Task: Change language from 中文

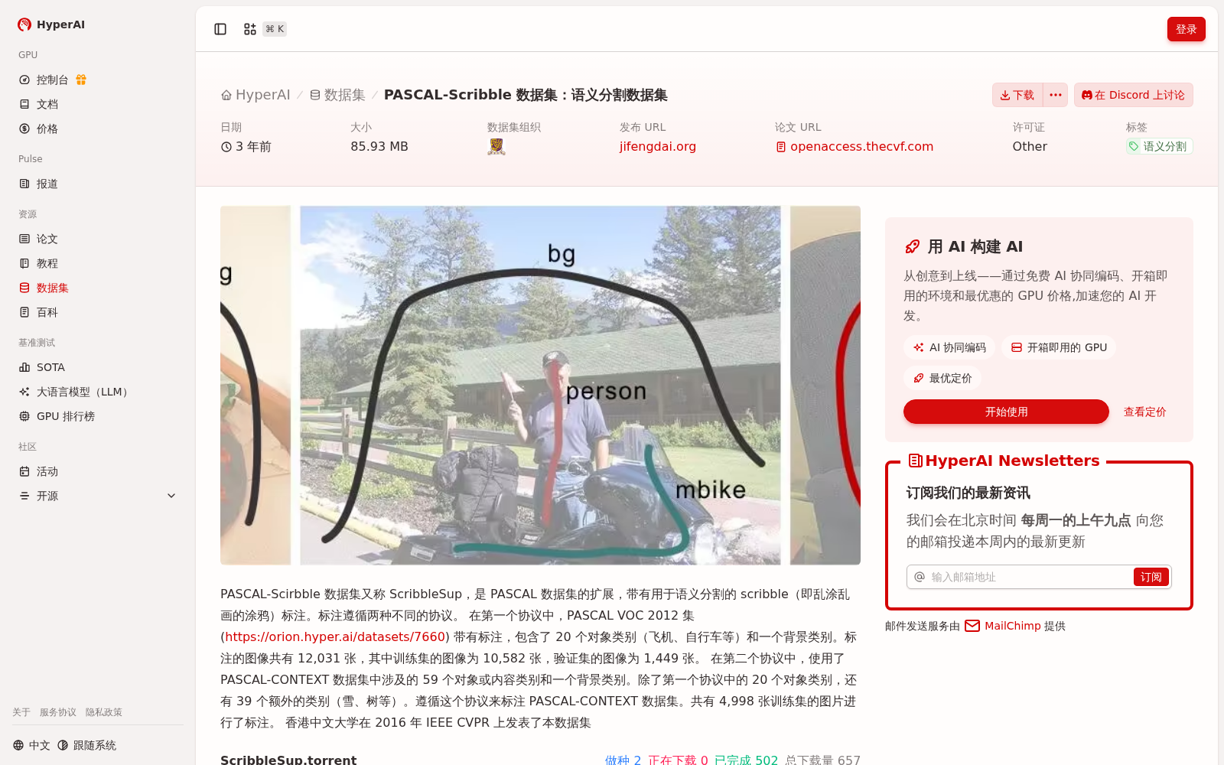Action: [31, 745]
